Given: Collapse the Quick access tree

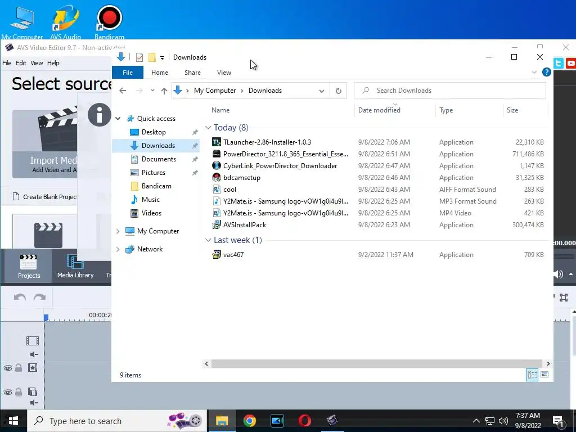Looking at the screenshot, I should [118, 119].
